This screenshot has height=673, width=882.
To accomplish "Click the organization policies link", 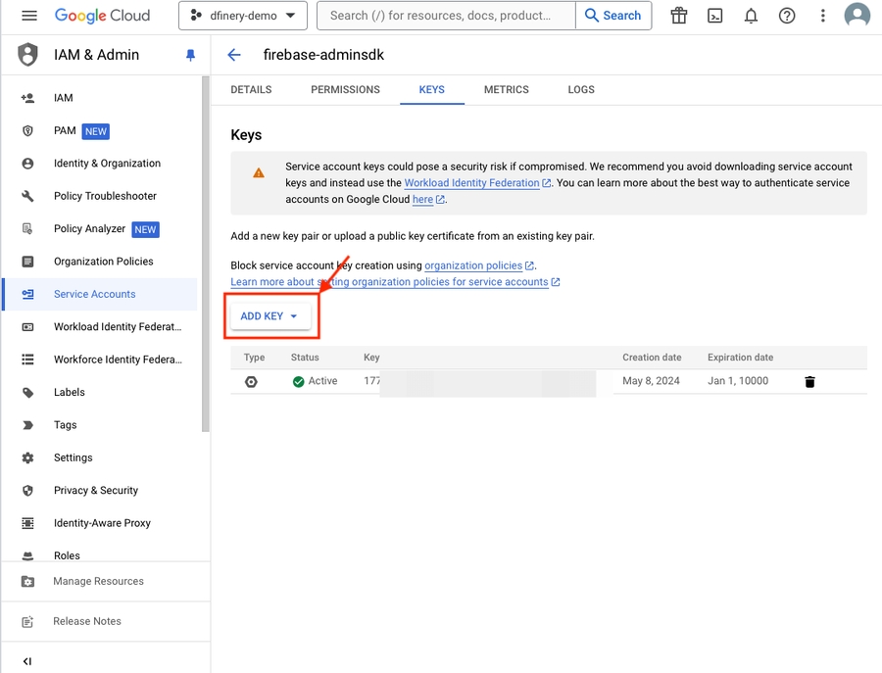I will point(474,264).
